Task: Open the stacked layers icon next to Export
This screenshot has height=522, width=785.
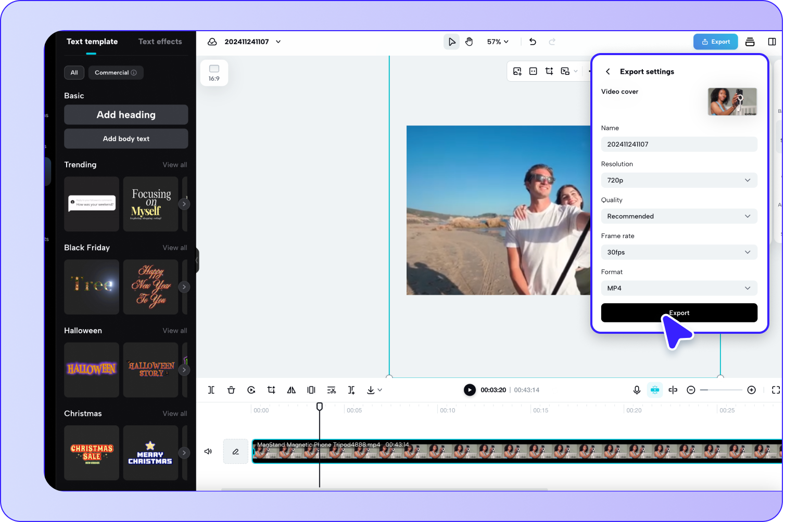Action: pyautogui.click(x=750, y=42)
